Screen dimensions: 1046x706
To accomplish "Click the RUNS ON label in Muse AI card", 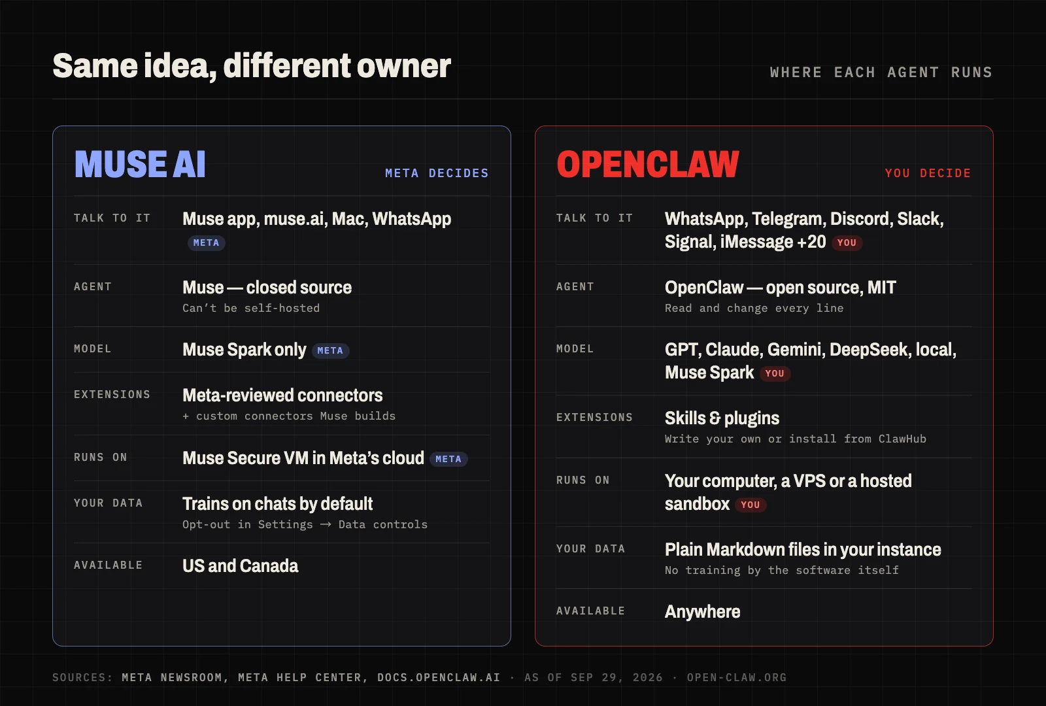I will point(101,458).
